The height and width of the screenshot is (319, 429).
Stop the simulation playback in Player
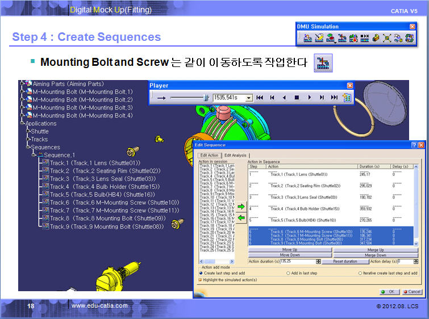click(297, 98)
